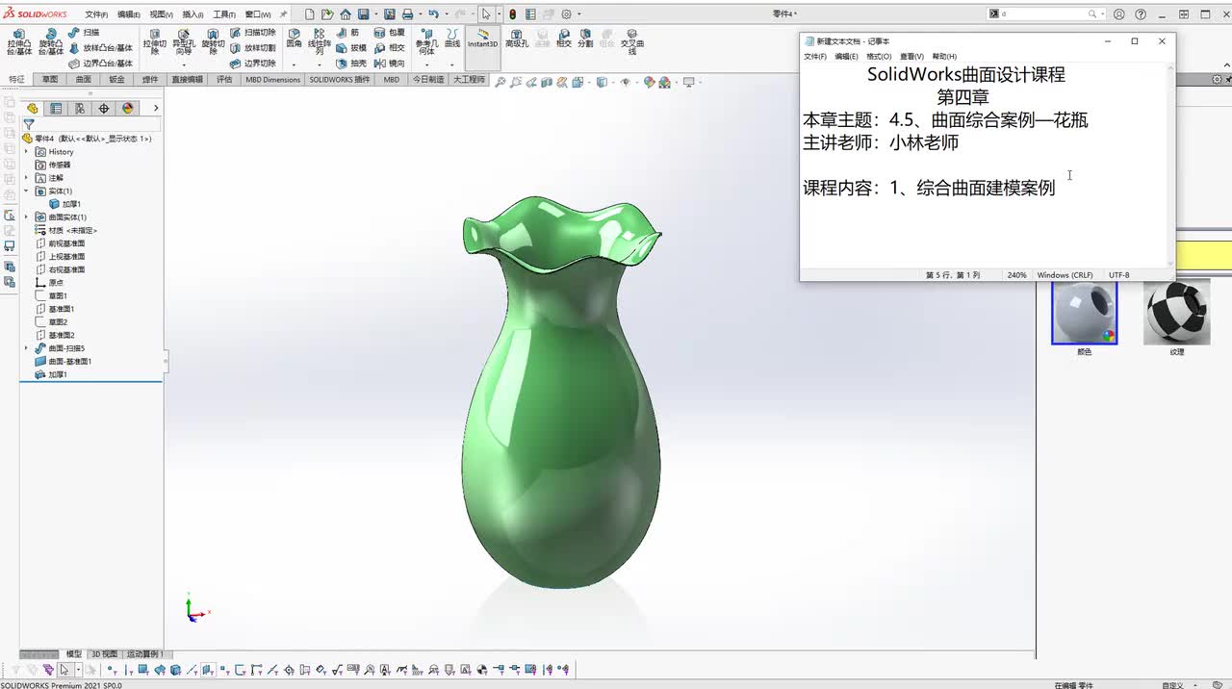Open the 工具 tools menu
This screenshot has width=1232, height=689.
click(x=223, y=14)
